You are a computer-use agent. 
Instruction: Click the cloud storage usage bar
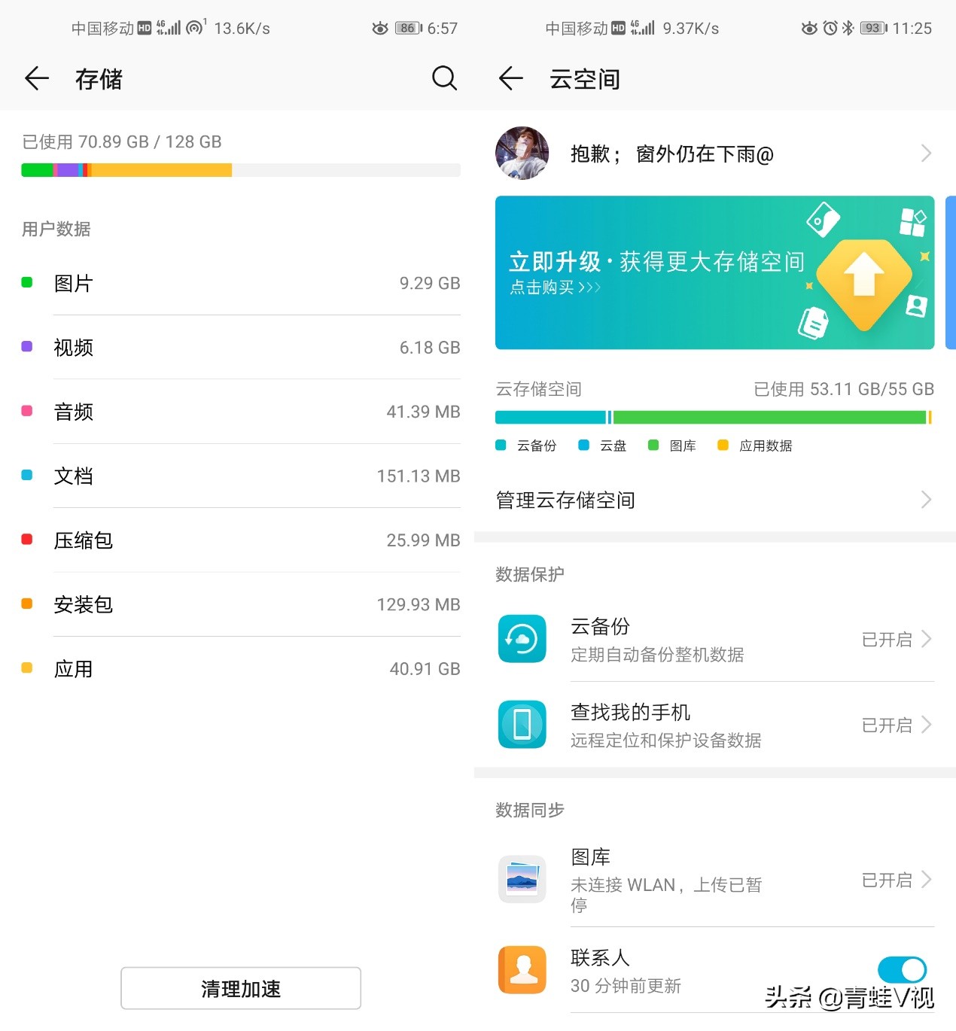[x=714, y=415]
